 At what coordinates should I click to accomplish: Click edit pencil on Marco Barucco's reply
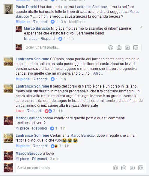pos(141,27)
